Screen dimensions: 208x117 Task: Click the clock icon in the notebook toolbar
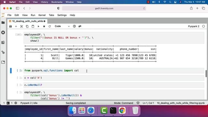pos(74,26)
